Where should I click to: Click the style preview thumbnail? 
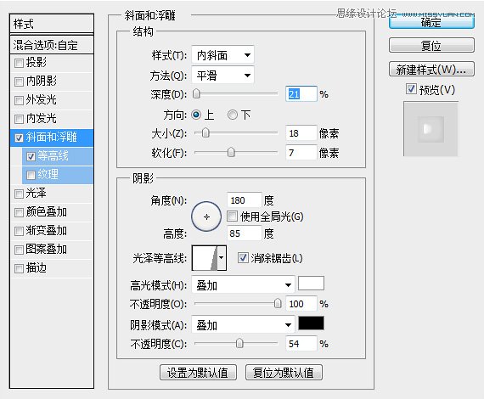(x=431, y=129)
